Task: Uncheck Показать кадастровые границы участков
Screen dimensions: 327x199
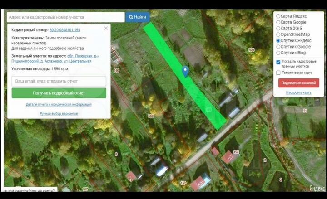Action: coord(278,62)
